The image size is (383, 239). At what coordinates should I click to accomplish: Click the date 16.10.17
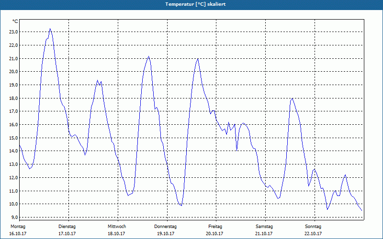pyautogui.click(x=18, y=234)
